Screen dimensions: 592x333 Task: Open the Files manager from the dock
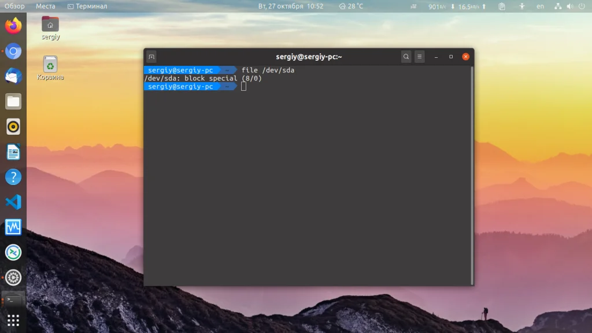12,101
